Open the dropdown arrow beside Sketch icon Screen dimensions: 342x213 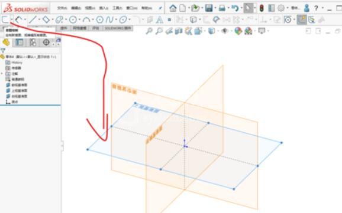(x=12, y=19)
